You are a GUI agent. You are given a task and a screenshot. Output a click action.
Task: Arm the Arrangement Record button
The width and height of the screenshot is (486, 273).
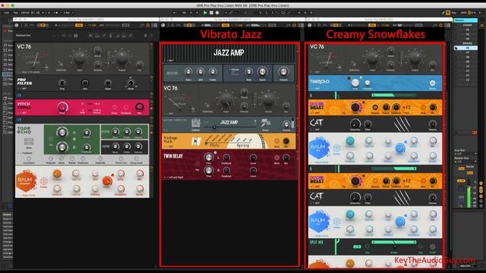(x=217, y=13)
